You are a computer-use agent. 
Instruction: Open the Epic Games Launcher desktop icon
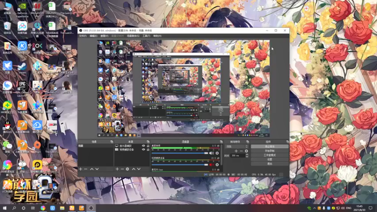click(22, 89)
